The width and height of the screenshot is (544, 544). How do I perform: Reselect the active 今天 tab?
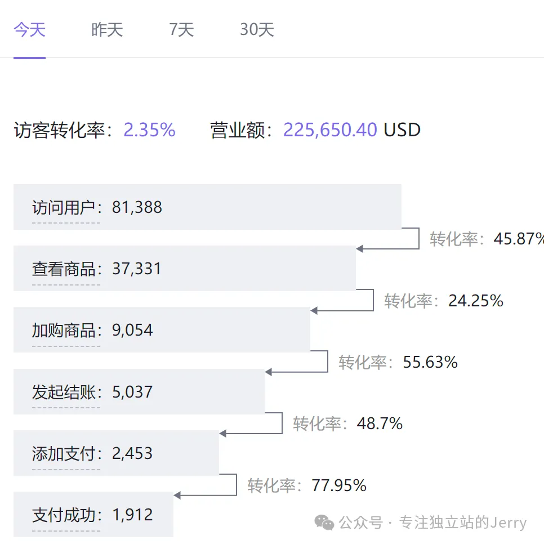click(29, 29)
